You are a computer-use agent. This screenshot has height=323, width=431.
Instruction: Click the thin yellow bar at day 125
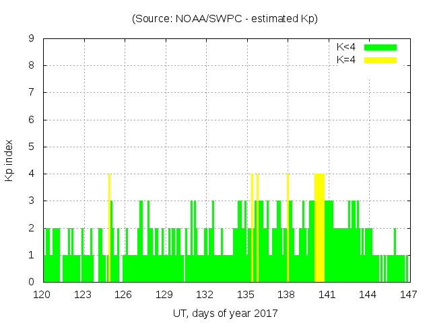click(x=109, y=229)
